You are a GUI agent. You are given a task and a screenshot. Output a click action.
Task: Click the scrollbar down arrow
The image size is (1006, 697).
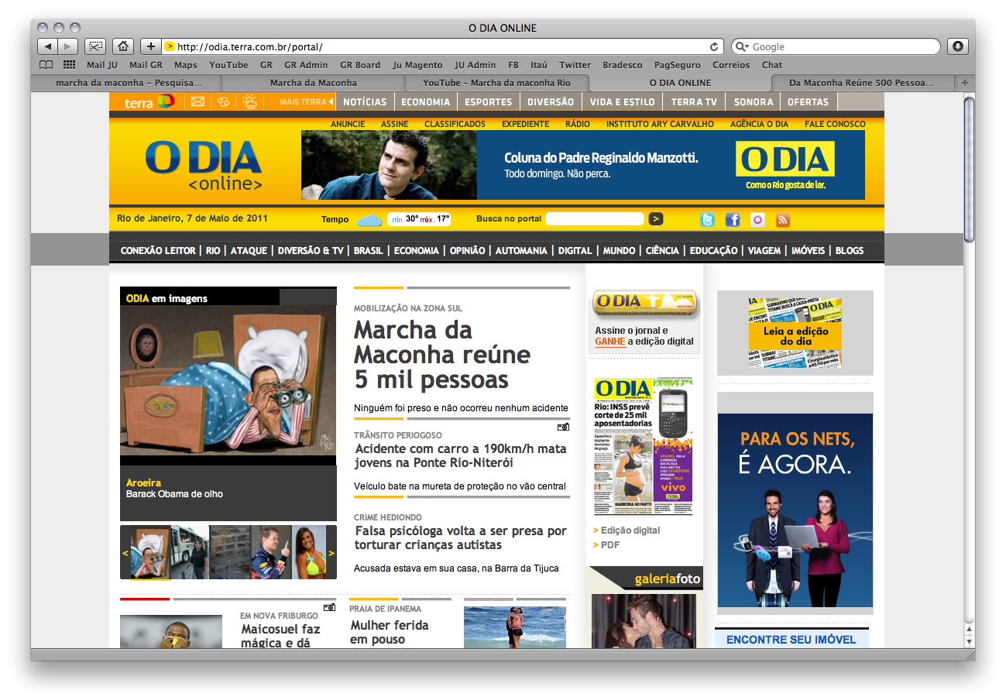969,641
